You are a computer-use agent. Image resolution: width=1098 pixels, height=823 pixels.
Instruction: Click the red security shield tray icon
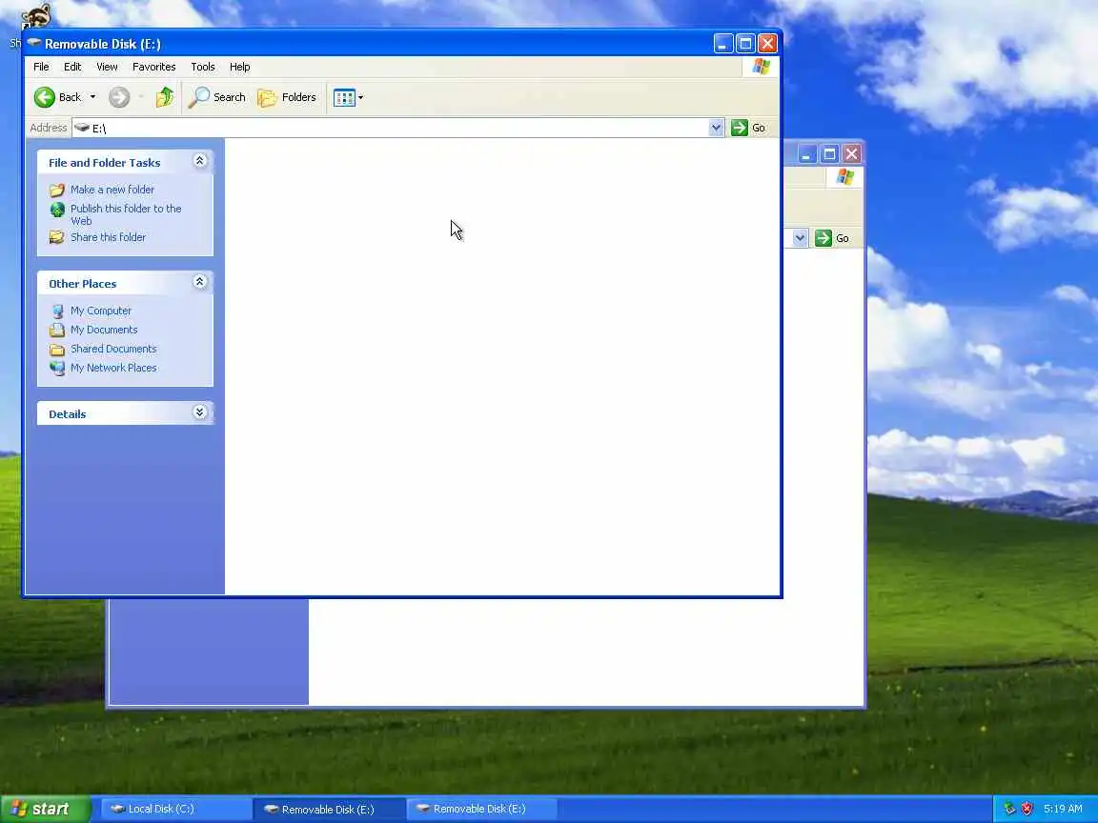point(1027,809)
